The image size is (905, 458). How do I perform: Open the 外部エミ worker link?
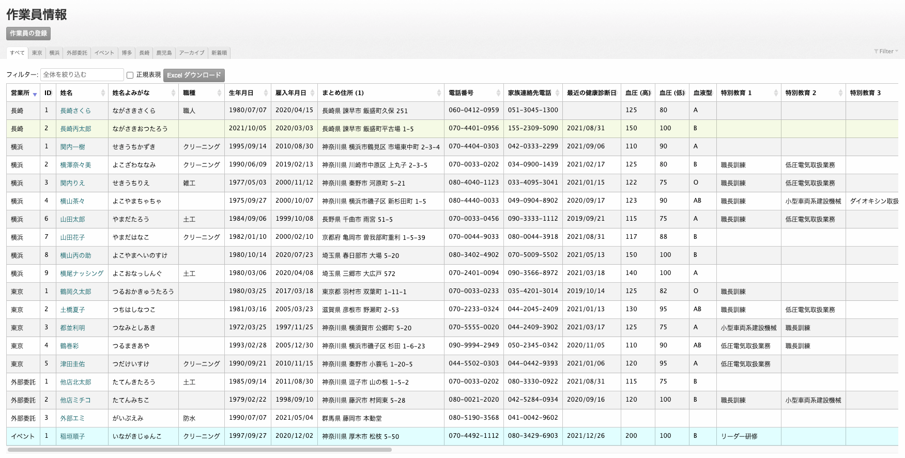click(72, 418)
